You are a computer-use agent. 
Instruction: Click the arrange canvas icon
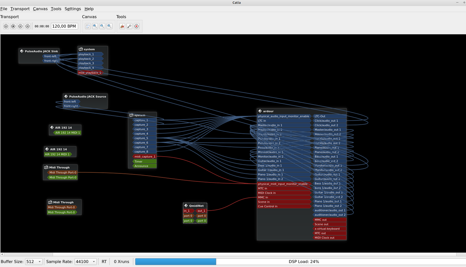tap(88, 26)
